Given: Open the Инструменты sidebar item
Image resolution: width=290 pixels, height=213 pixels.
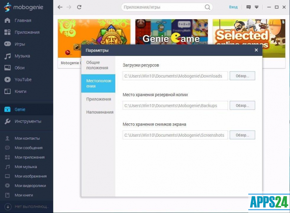Looking at the screenshot, I should pyautogui.click(x=26, y=121).
